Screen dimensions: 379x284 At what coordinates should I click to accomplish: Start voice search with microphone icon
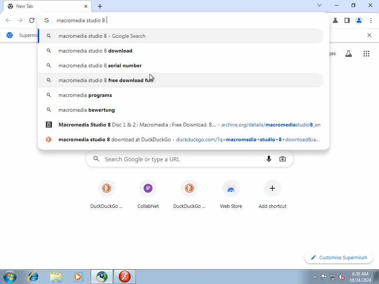(269, 159)
